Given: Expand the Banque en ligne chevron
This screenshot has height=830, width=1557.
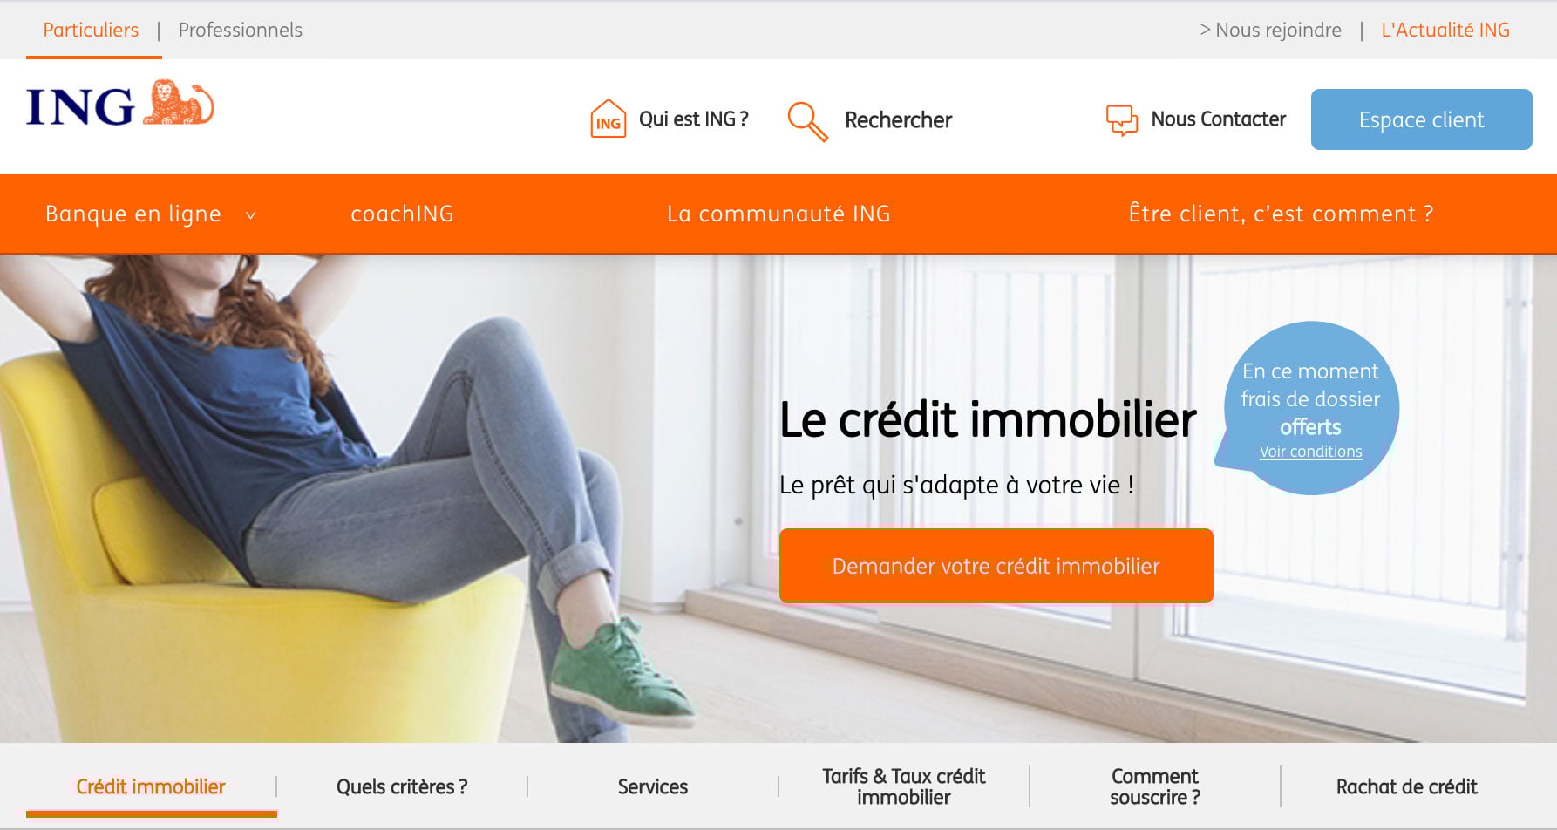Looking at the screenshot, I should point(250,214).
